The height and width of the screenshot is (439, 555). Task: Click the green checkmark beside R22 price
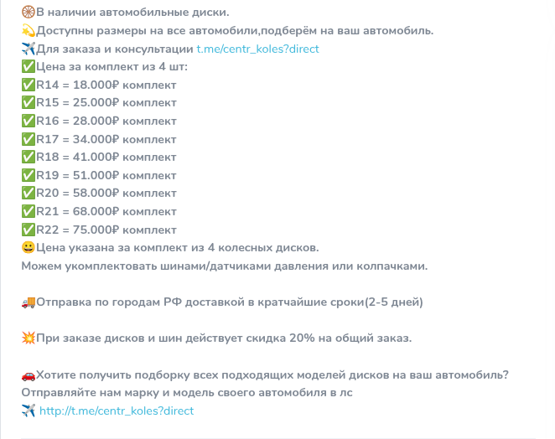tap(28, 230)
